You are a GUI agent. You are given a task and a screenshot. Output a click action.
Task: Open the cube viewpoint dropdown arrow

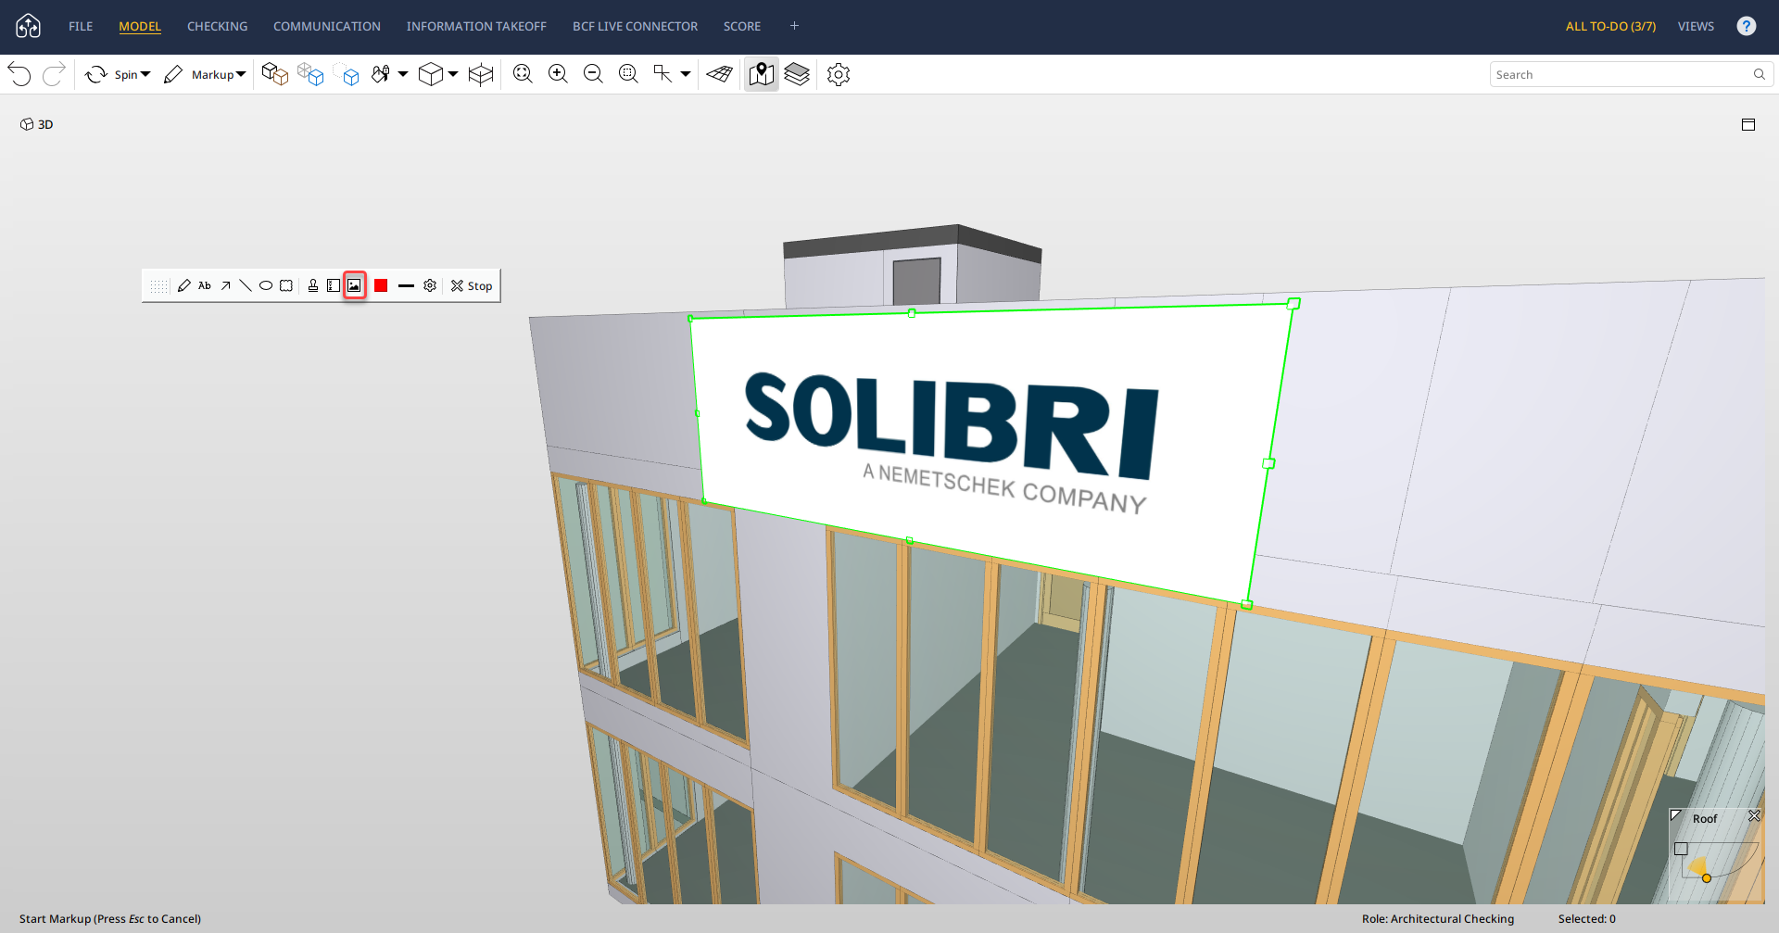(453, 74)
